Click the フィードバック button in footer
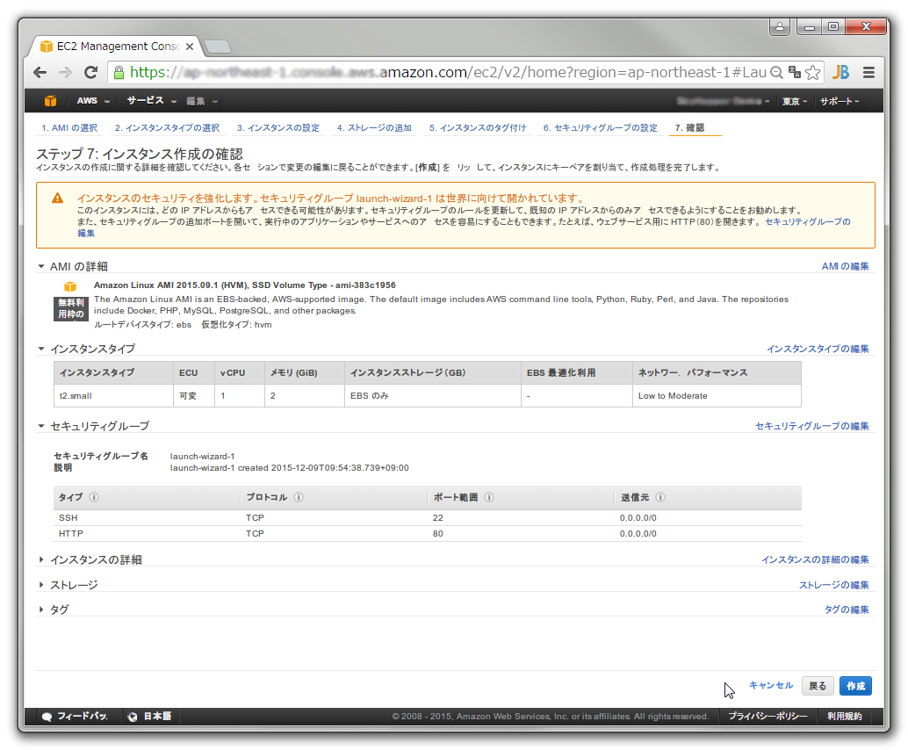This screenshot has height=750, width=908. [x=76, y=717]
